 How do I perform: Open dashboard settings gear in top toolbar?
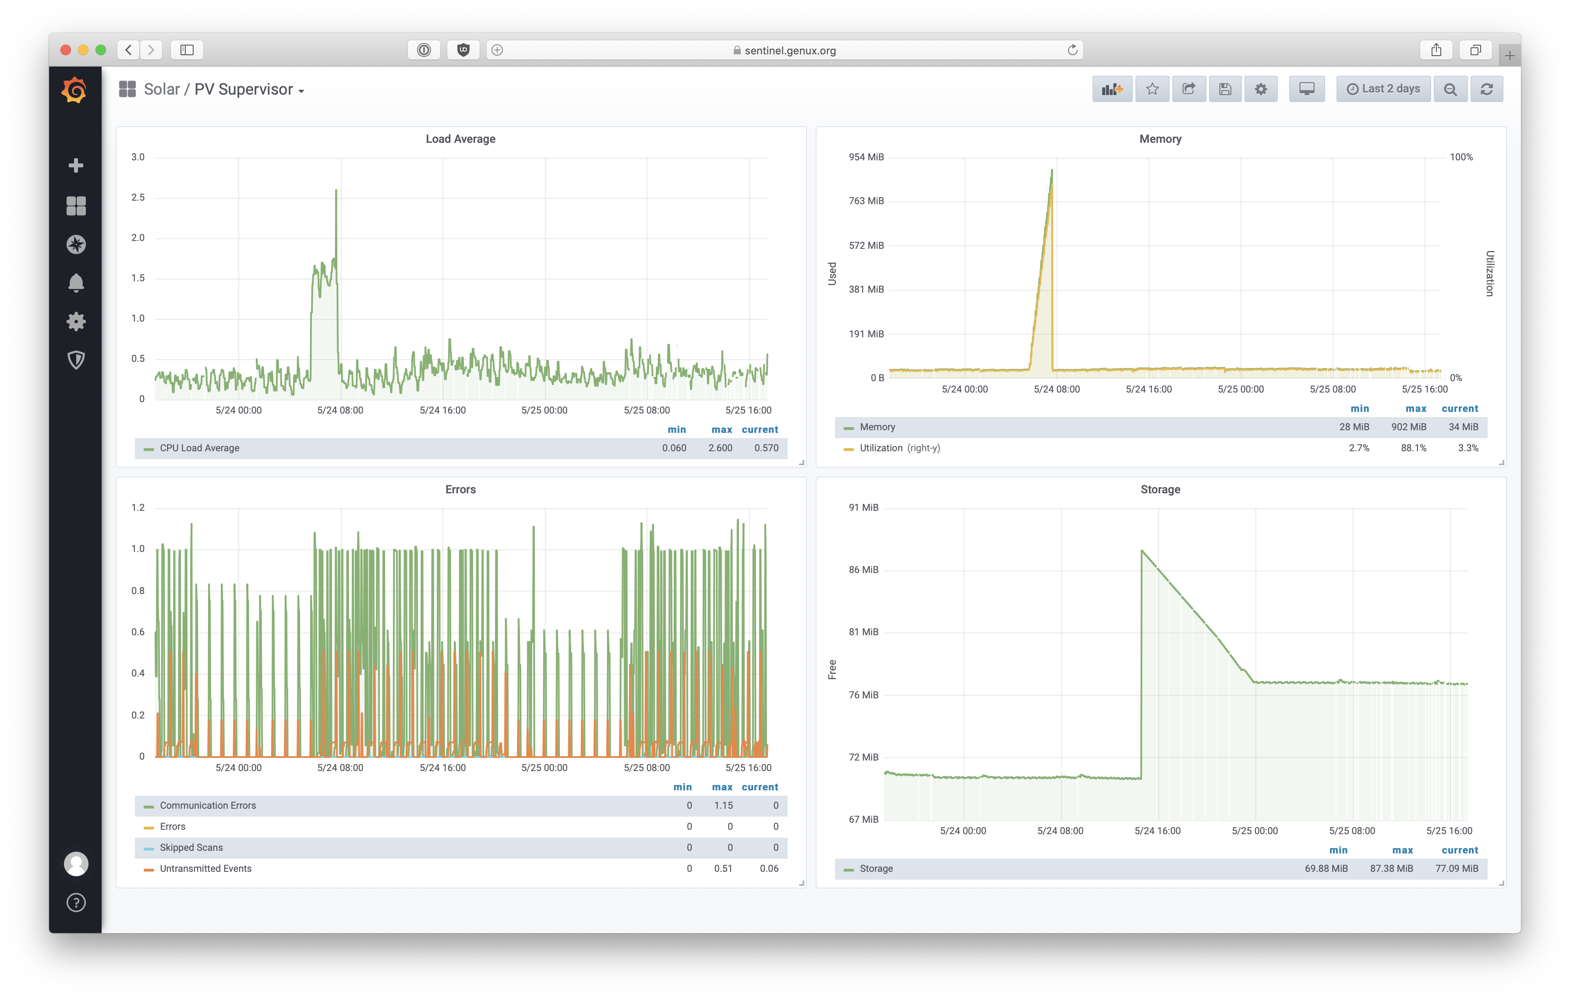pos(1261,89)
